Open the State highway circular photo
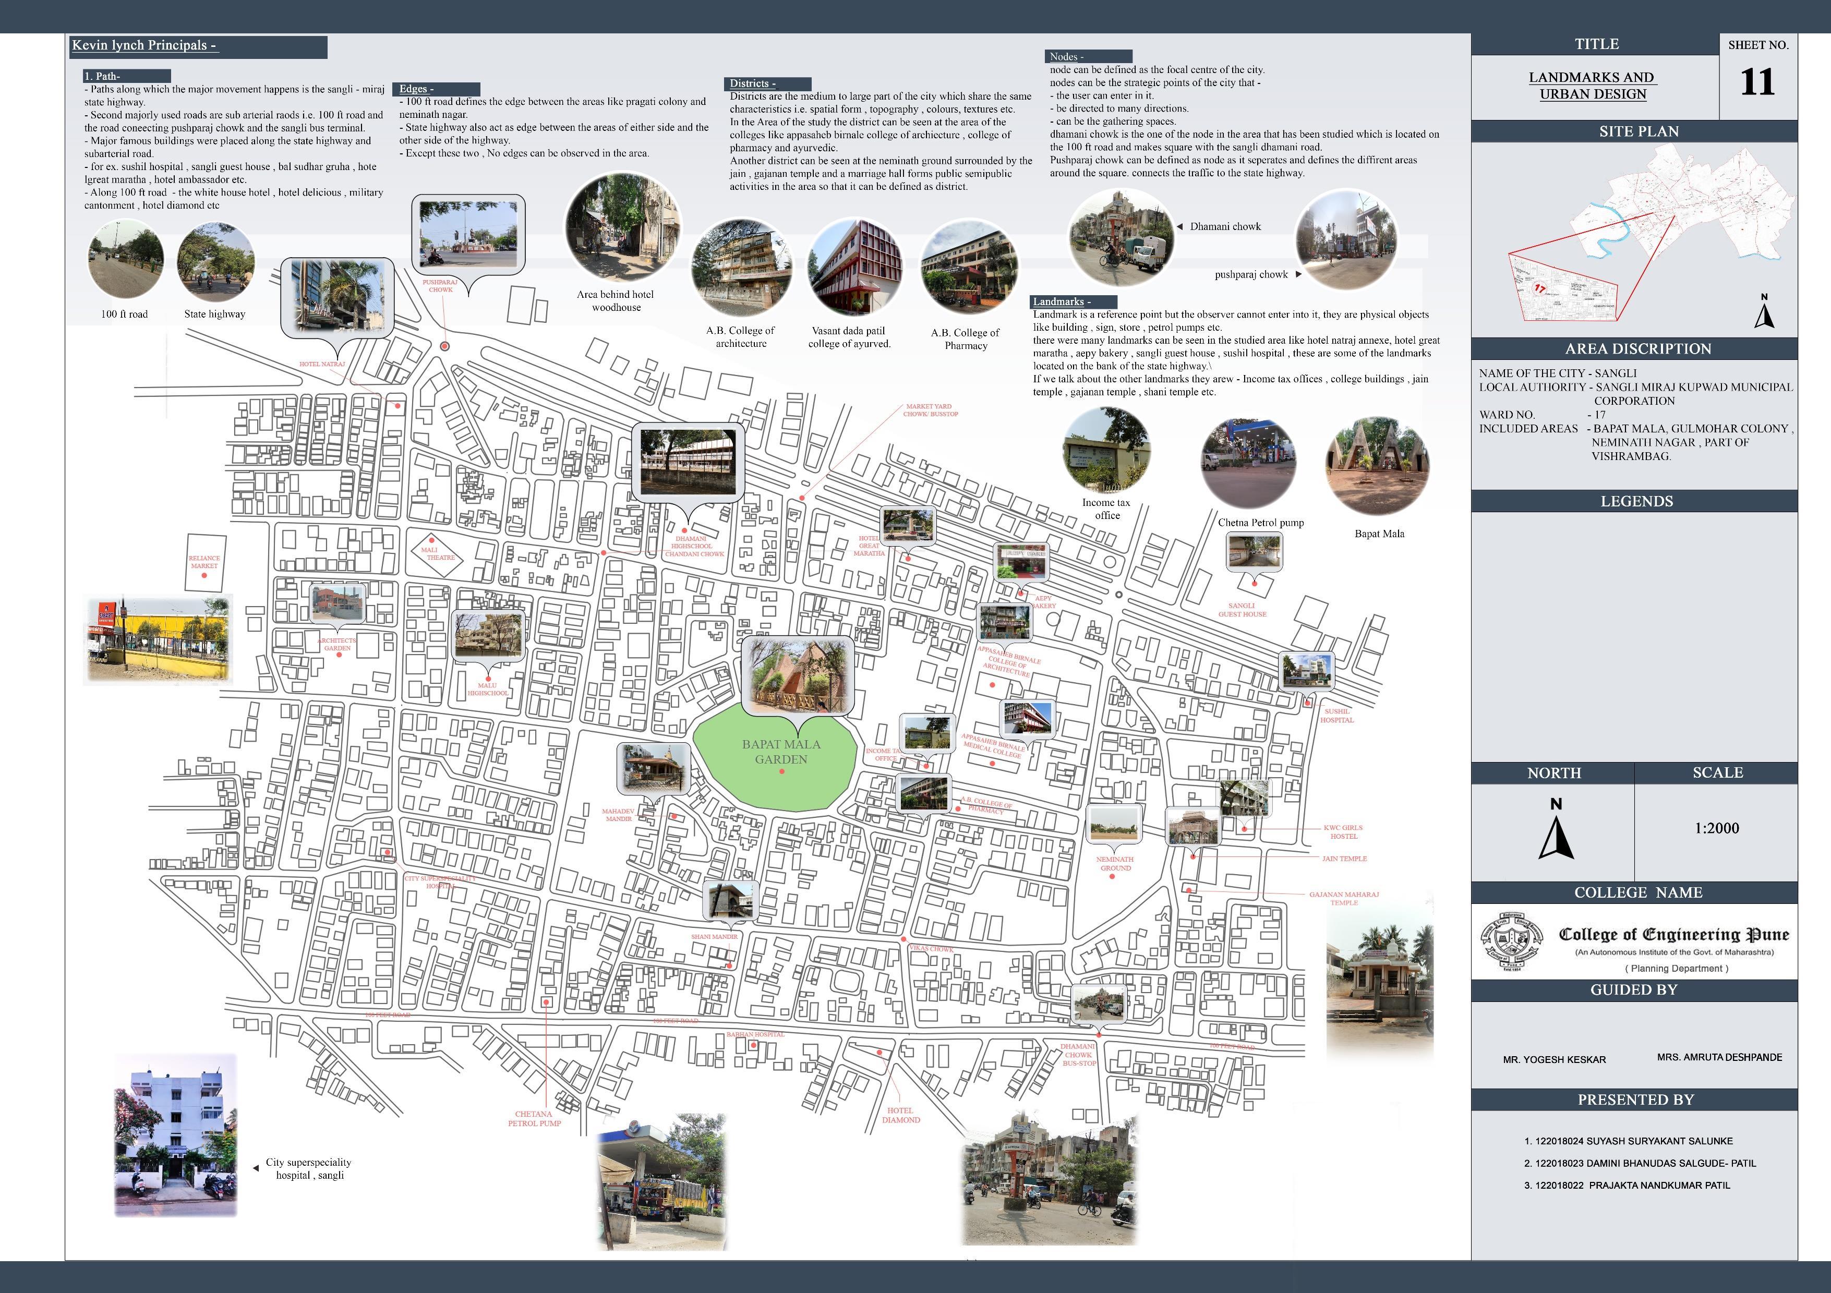 click(215, 261)
